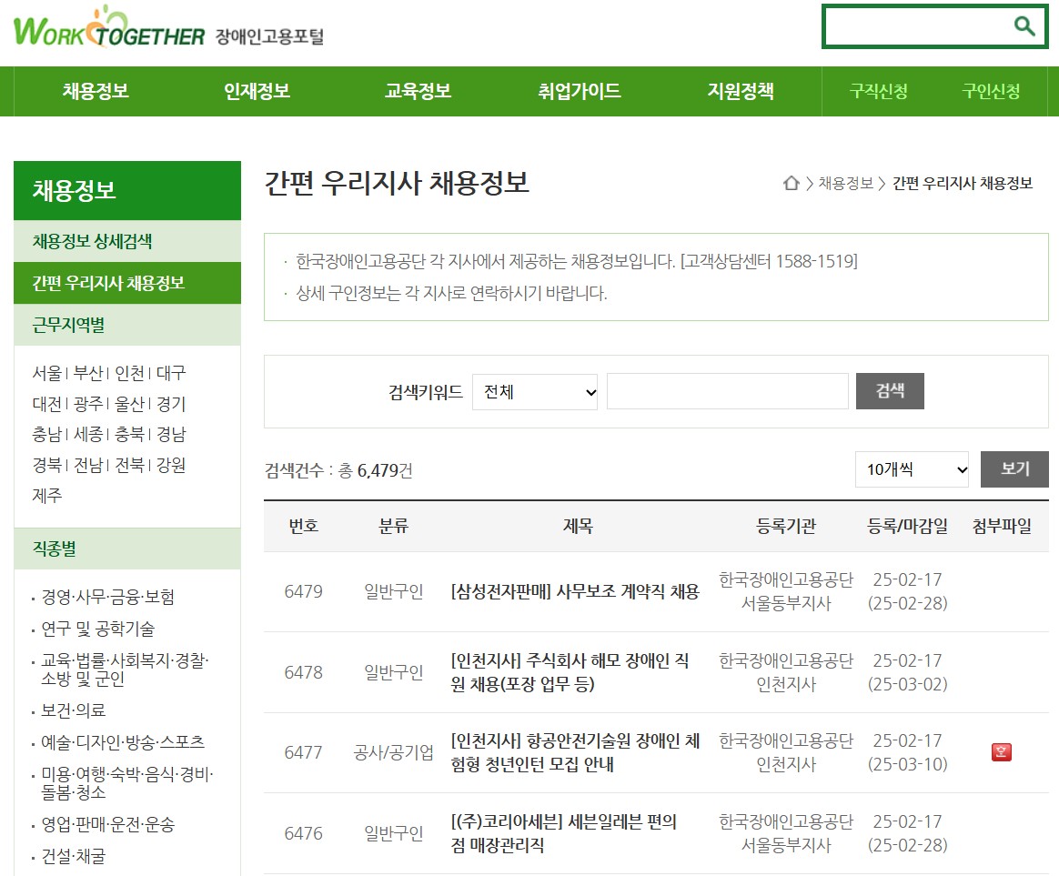Open the 검색키워드 '전체' dropdown
The height and width of the screenshot is (876, 1059).
(534, 392)
